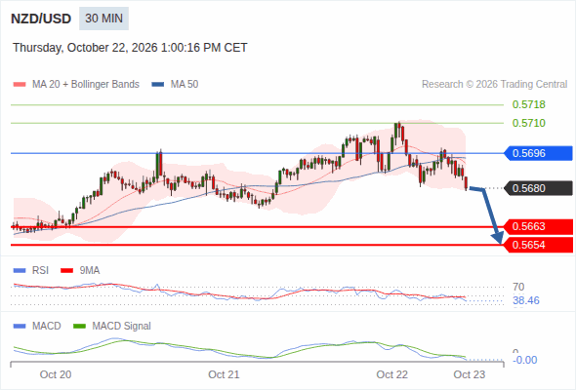Viewport: 576px width, 390px height.
Task: Select the NZD/USD pair title
Action: [41, 19]
